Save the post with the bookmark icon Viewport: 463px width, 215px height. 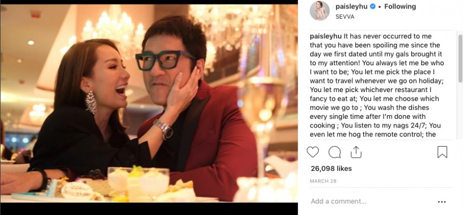pos(442,152)
